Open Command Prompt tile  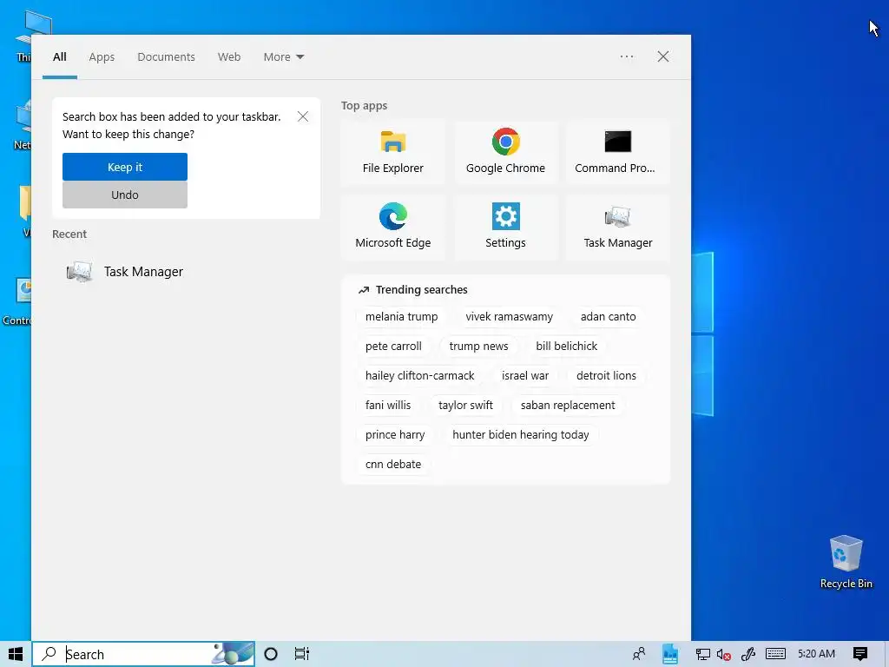[x=617, y=153]
